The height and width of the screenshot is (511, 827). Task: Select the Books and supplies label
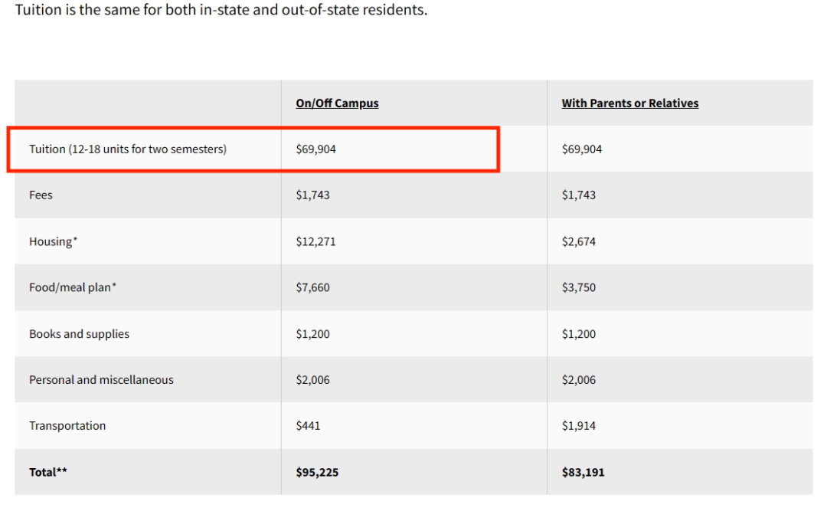pyautogui.click(x=79, y=333)
